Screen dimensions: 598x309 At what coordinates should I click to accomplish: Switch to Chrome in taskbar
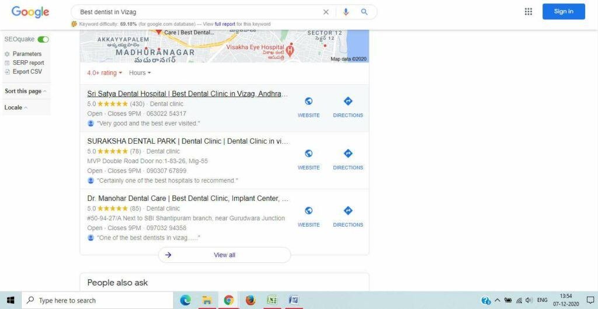click(x=228, y=300)
